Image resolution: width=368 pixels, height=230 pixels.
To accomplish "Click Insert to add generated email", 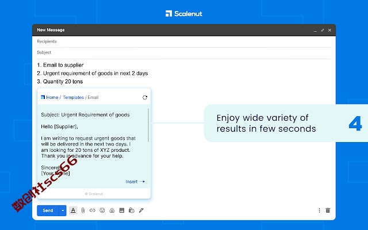I will (x=135, y=182).
